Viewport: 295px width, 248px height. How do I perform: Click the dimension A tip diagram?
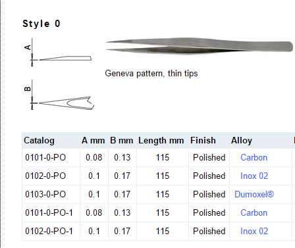(58, 52)
